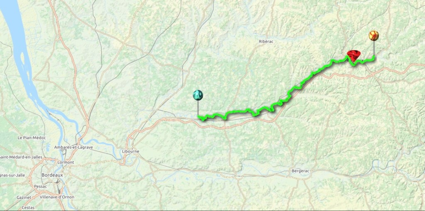The width and height of the screenshot is (425, 211).
Task: Click the Villenave-d'Ornon label
Action: [56, 197]
